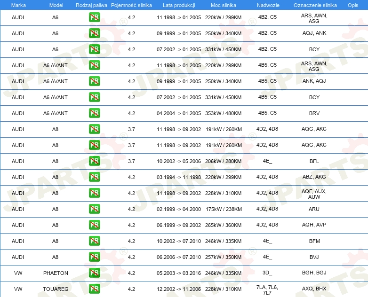Image resolution: width=368 pixels, height=297 pixels.
Task: Click production dates 06.2006 -> 07.2010
Action: tap(179, 257)
